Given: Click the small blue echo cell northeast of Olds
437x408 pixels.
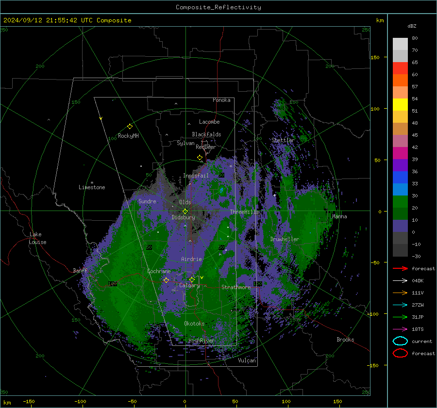Looking at the screenshot, I should pyautogui.click(x=221, y=190).
